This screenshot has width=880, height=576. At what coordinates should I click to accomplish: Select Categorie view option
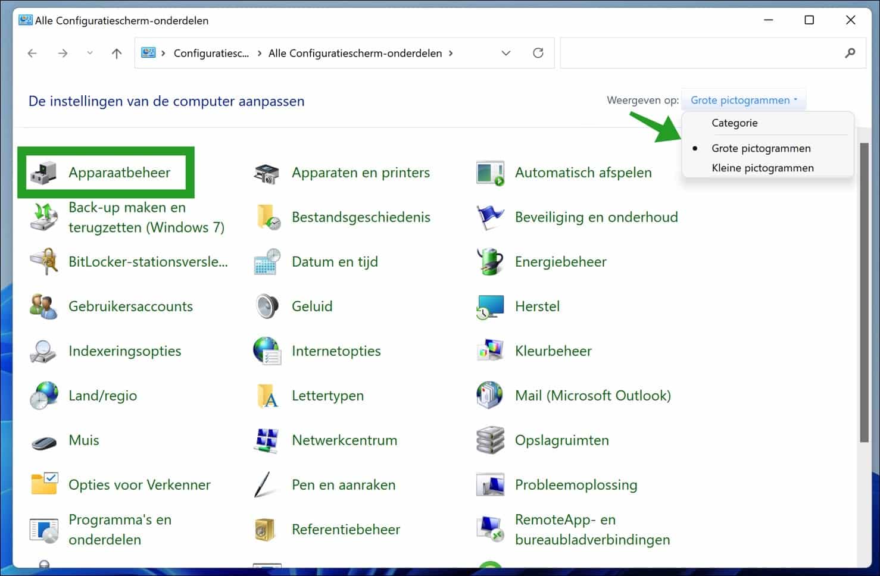(735, 123)
